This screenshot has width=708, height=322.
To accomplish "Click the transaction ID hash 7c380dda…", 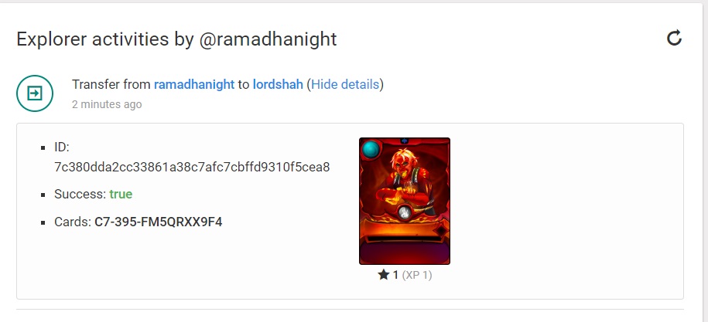I will click(x=192, y=167).
